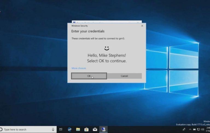The height and width of the screenshot is (133, 210).
Task: Click the 'Enter your credentials' heading
Action: pos(88,31)
